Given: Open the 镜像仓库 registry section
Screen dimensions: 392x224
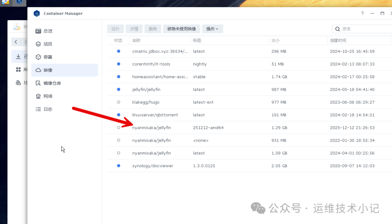Looking at the screenshot, I should (65, 83).
